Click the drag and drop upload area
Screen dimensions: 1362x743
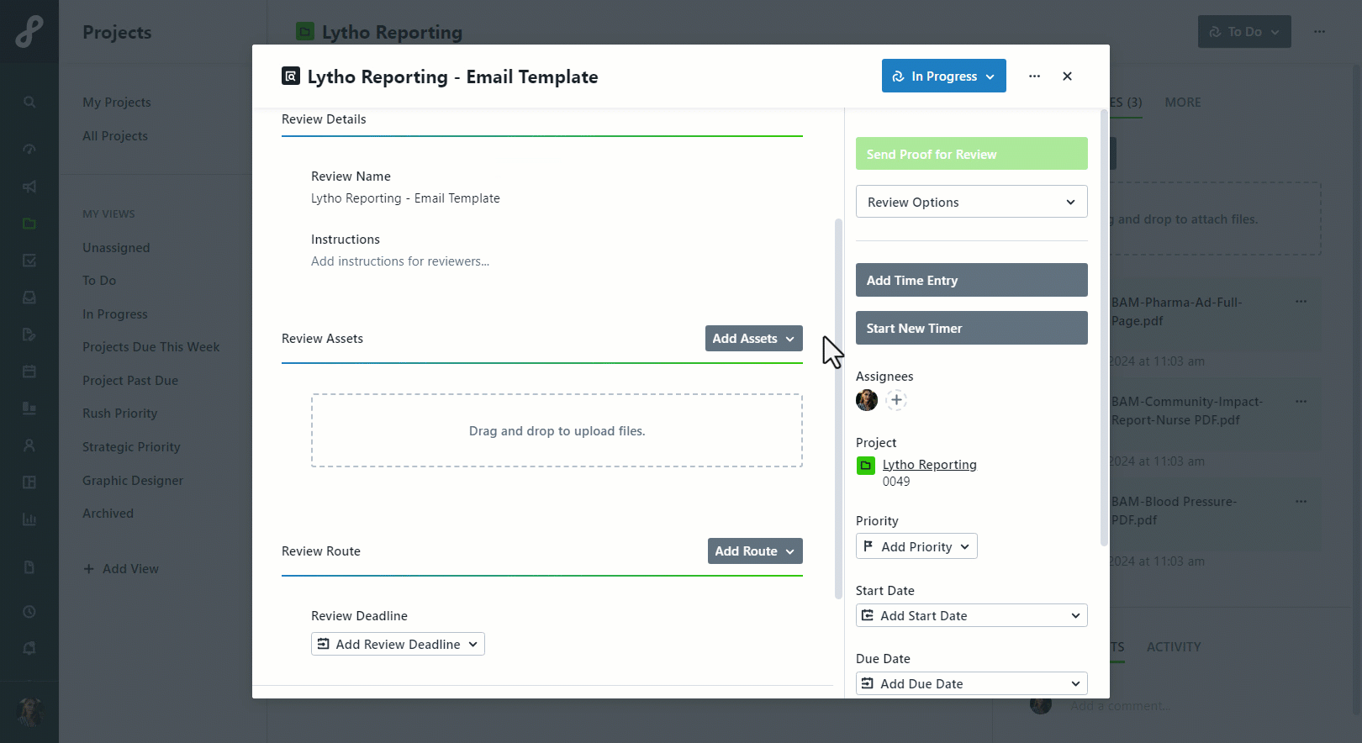pos(557,430)
